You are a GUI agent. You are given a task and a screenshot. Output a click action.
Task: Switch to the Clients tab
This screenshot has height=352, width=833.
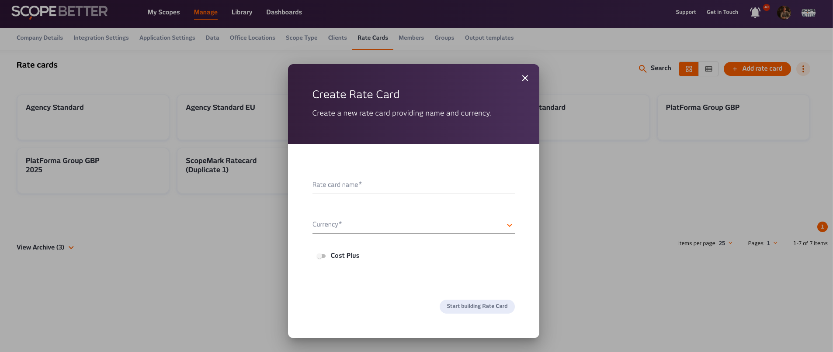(x=337, y=38)
